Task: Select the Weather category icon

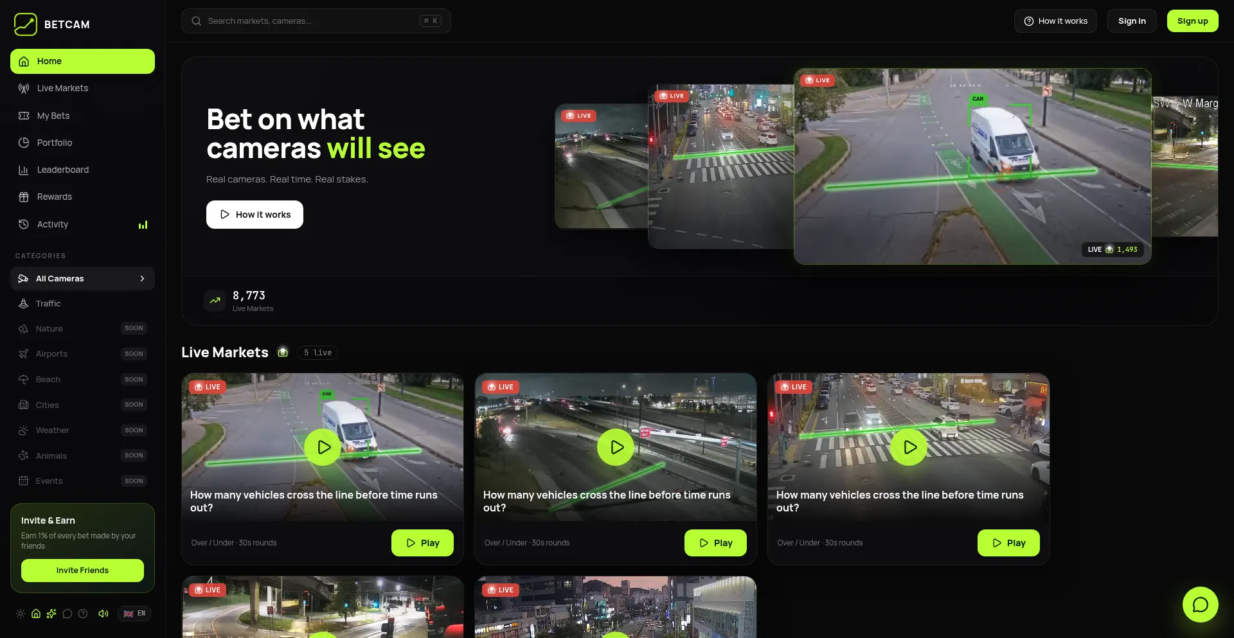Action: [x=23, y=430]
